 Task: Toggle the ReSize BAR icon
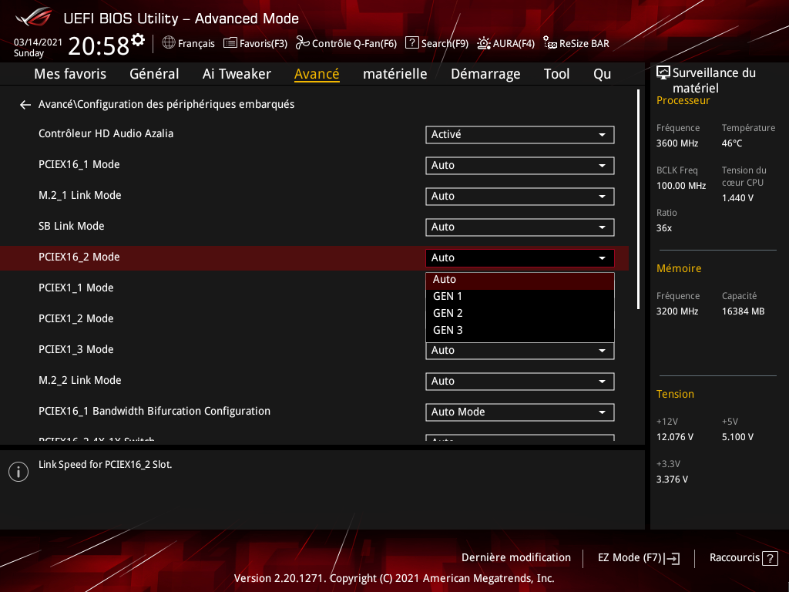pos(550,43)
